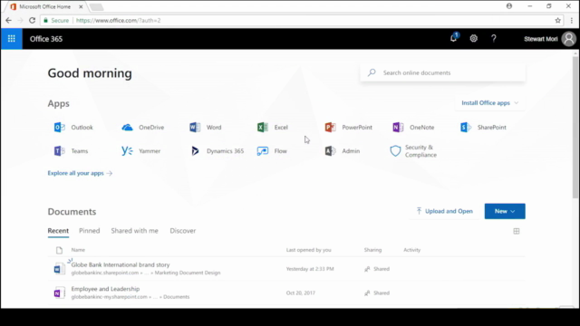Launch the PowerPoint app
The width and height of the screenshot is (580, 326).
point(348,127)
